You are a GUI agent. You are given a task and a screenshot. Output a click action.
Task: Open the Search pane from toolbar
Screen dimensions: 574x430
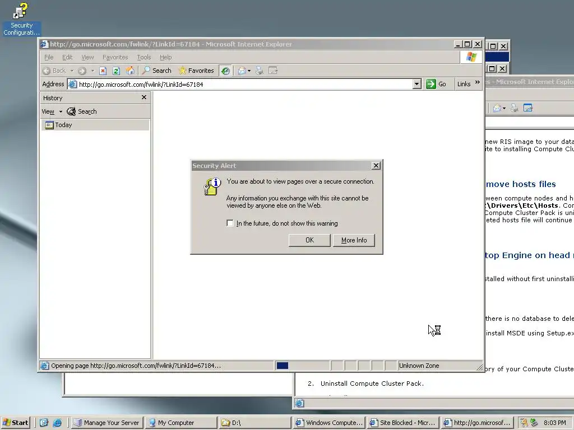click(x=157, y=71)
